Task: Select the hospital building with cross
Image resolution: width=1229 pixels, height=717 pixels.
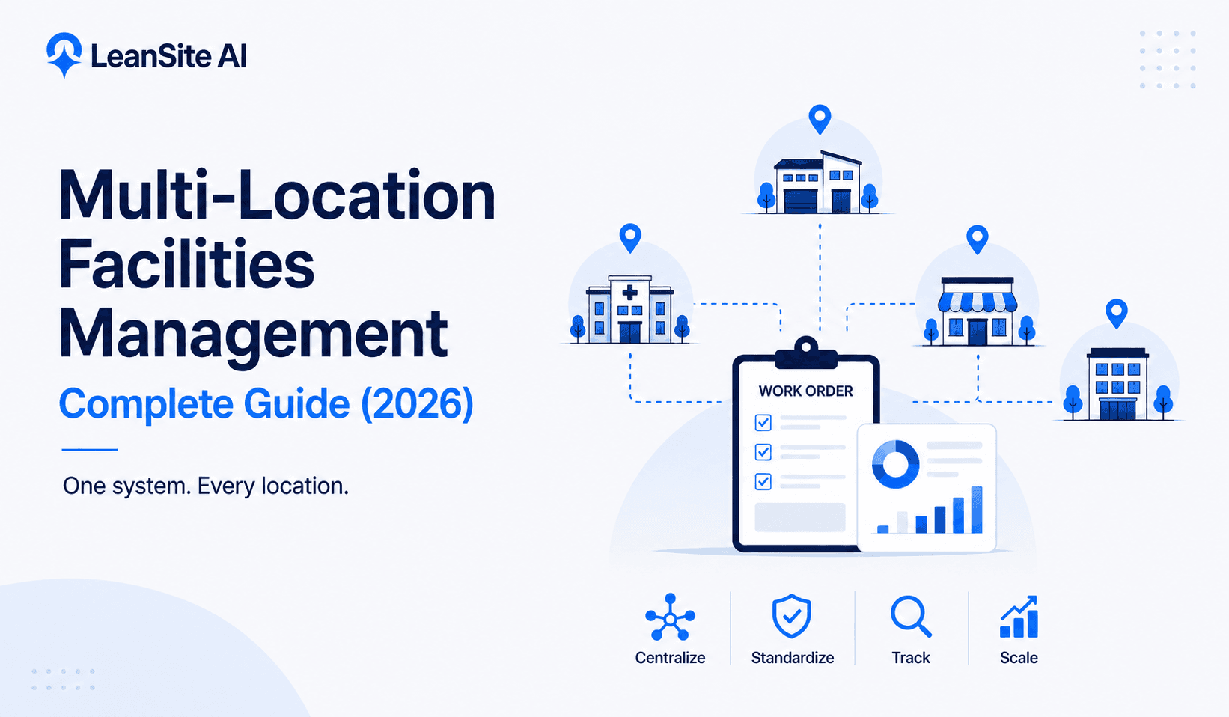Action: click(x=630, y=310)
